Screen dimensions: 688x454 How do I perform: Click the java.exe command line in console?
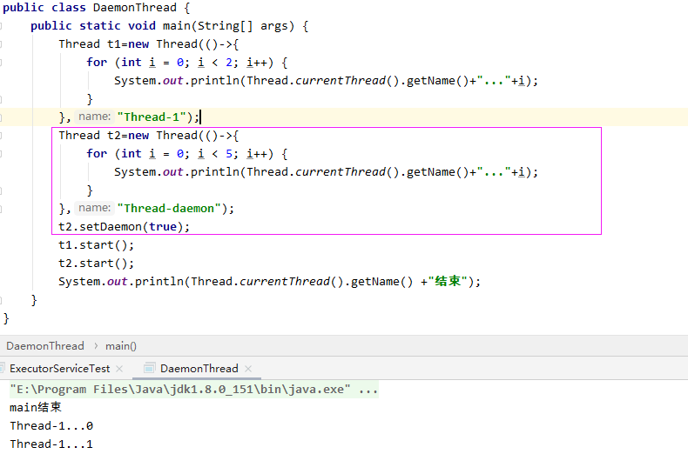click(194, 389)
